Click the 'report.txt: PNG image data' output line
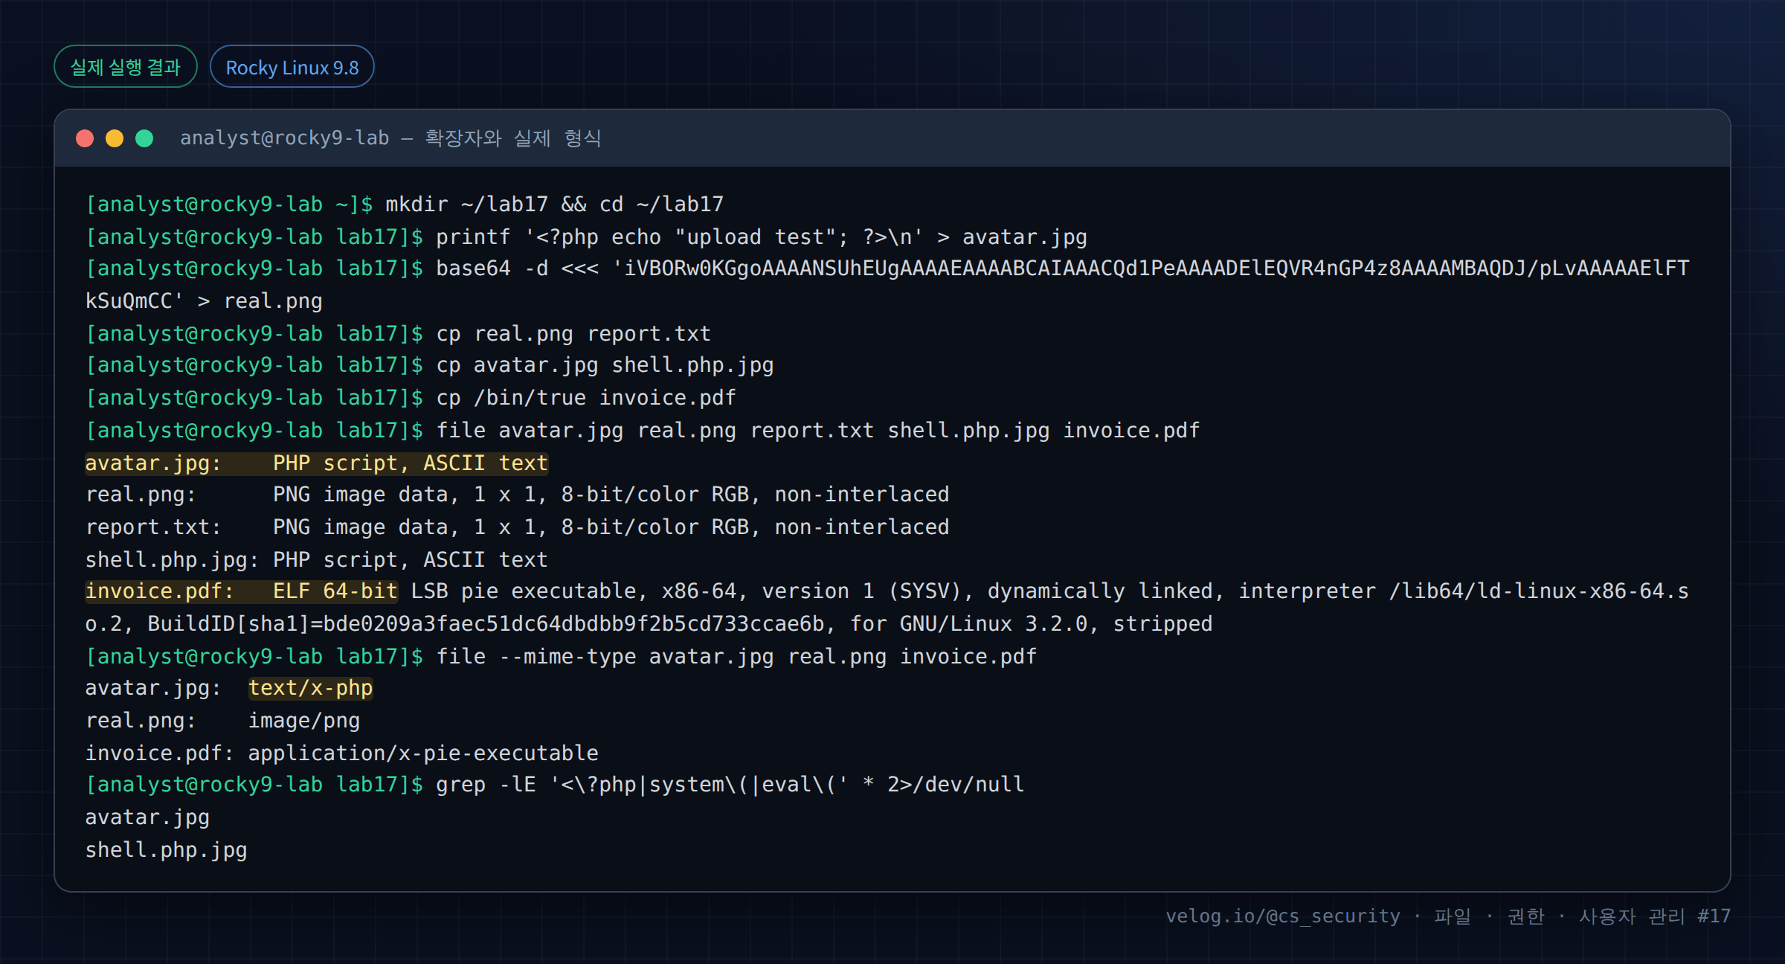1785x964 pixels. (518, 527)
